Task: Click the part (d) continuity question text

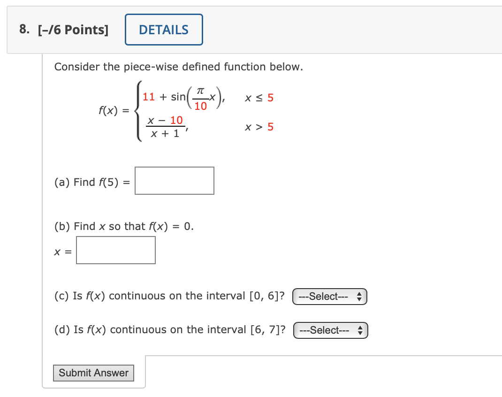Action: pos(170,329)
